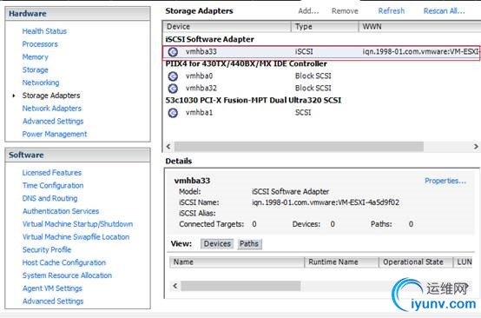Screen dimensions: 481x318
Task: Click the iSCSI Name value in Details
Action: (x=326, y=202)
